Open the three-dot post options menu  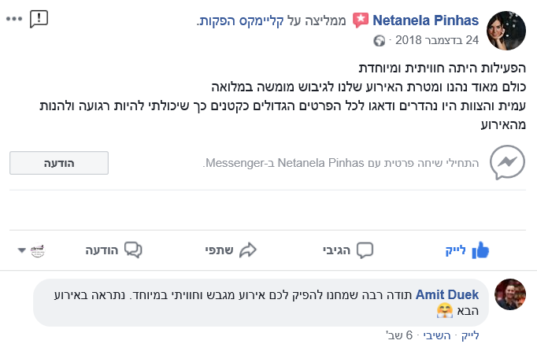point(14,18)
